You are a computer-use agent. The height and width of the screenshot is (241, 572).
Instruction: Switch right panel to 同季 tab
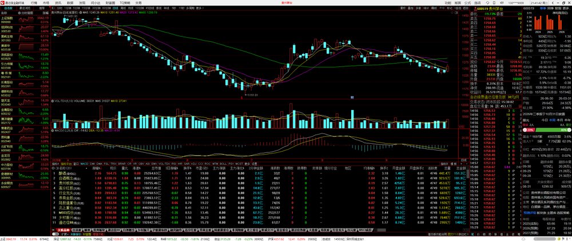point(550,9)
